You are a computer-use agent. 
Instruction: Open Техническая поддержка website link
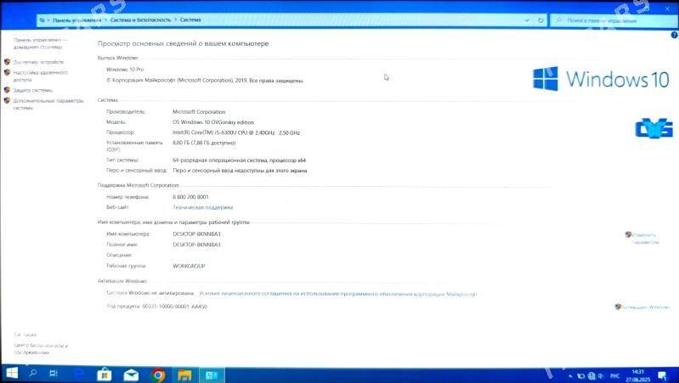tap(202, 207)
